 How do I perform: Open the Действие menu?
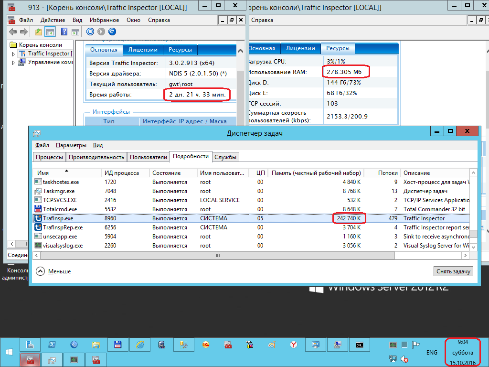point(53,20)
